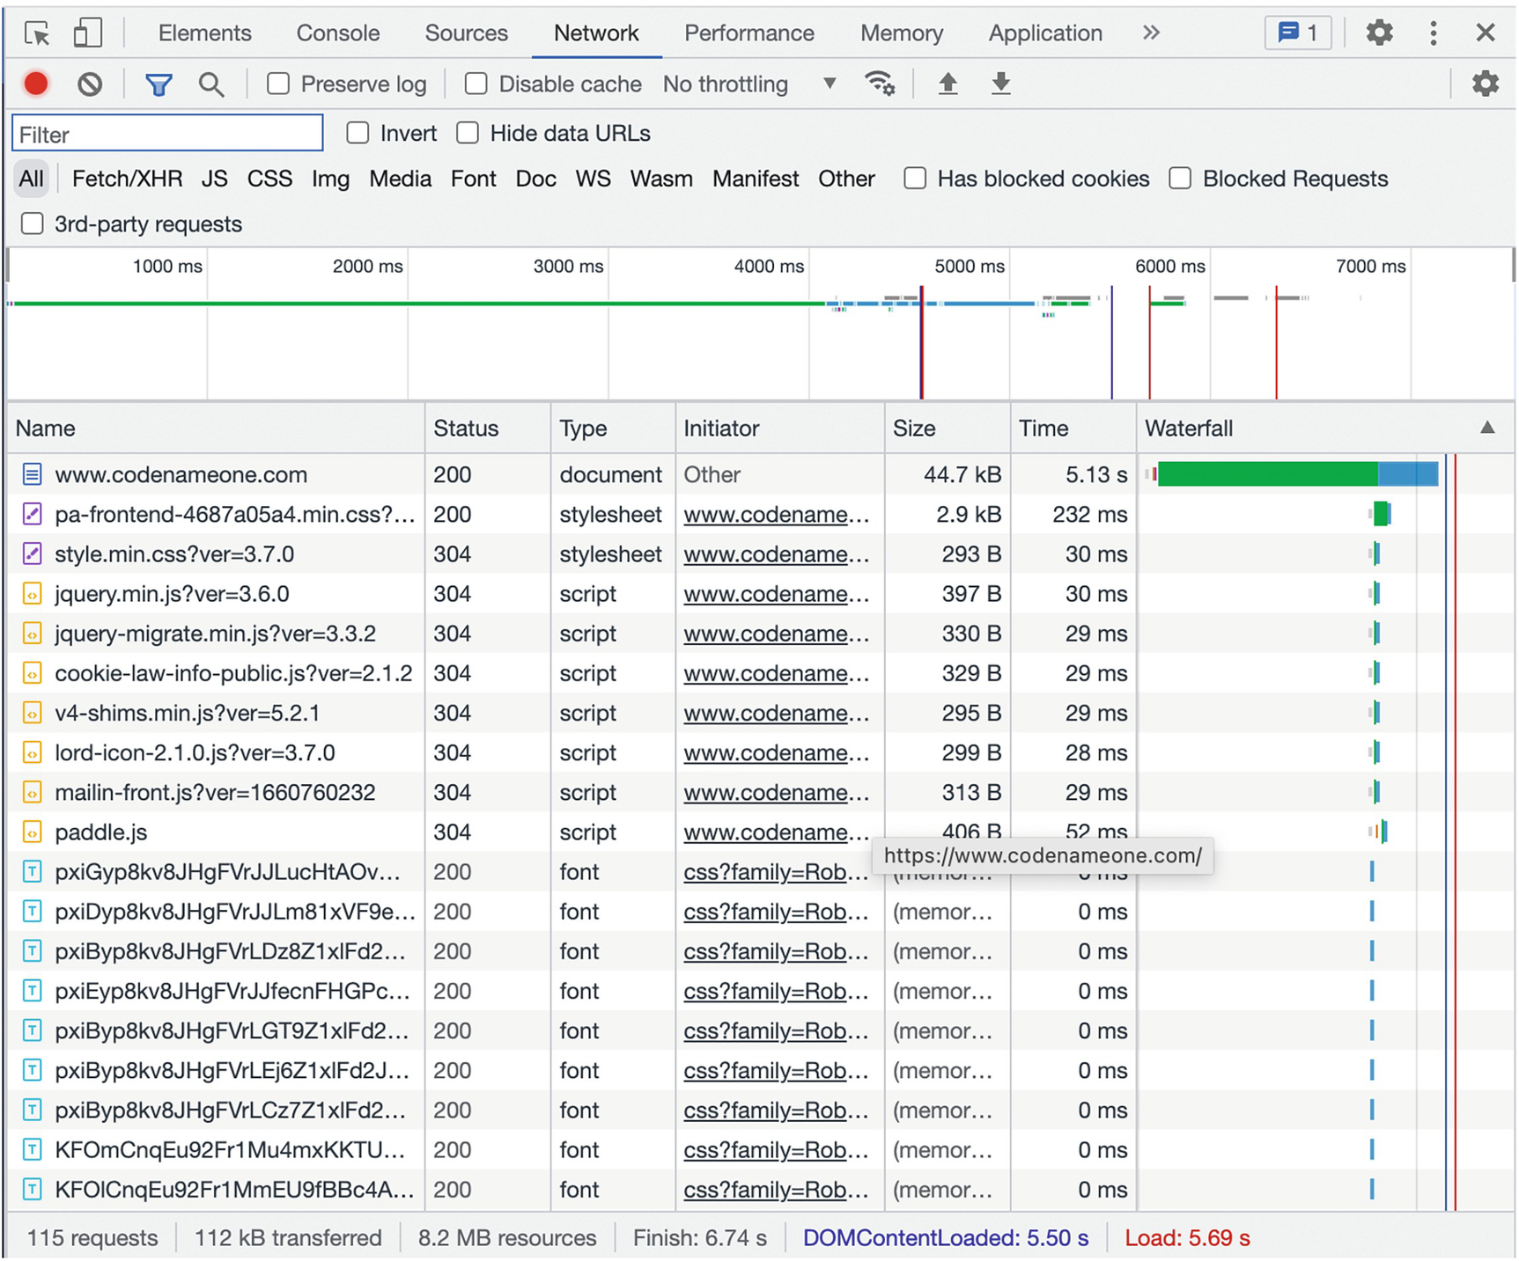
Task: Switch to the Console tab
Action: tap(337, 33)
